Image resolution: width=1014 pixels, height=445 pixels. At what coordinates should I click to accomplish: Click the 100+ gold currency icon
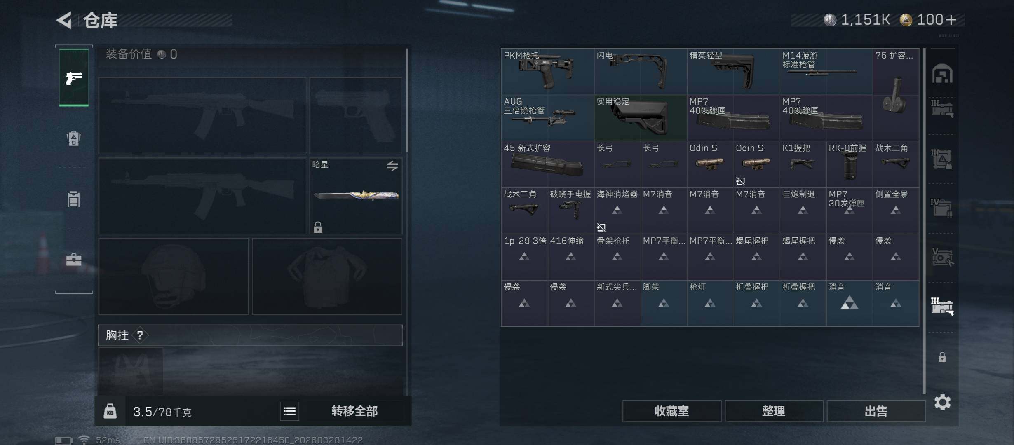[905, 20]
